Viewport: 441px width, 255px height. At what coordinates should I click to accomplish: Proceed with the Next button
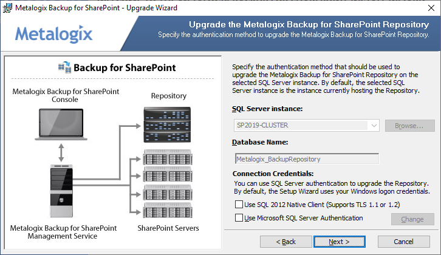click(x=339, y=242)
